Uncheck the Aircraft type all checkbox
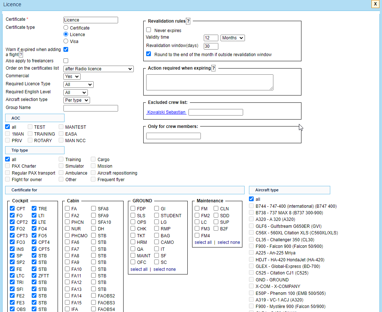 click(252, 199)
